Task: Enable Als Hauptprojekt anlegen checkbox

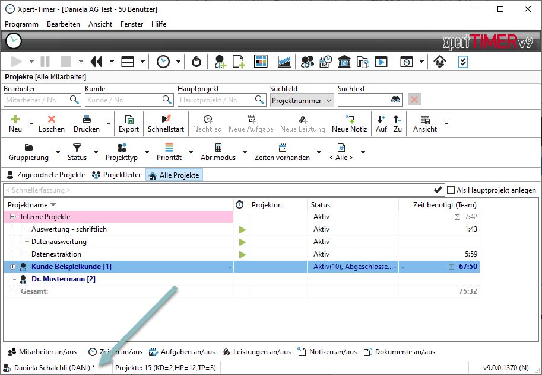Action: point(451,190)
